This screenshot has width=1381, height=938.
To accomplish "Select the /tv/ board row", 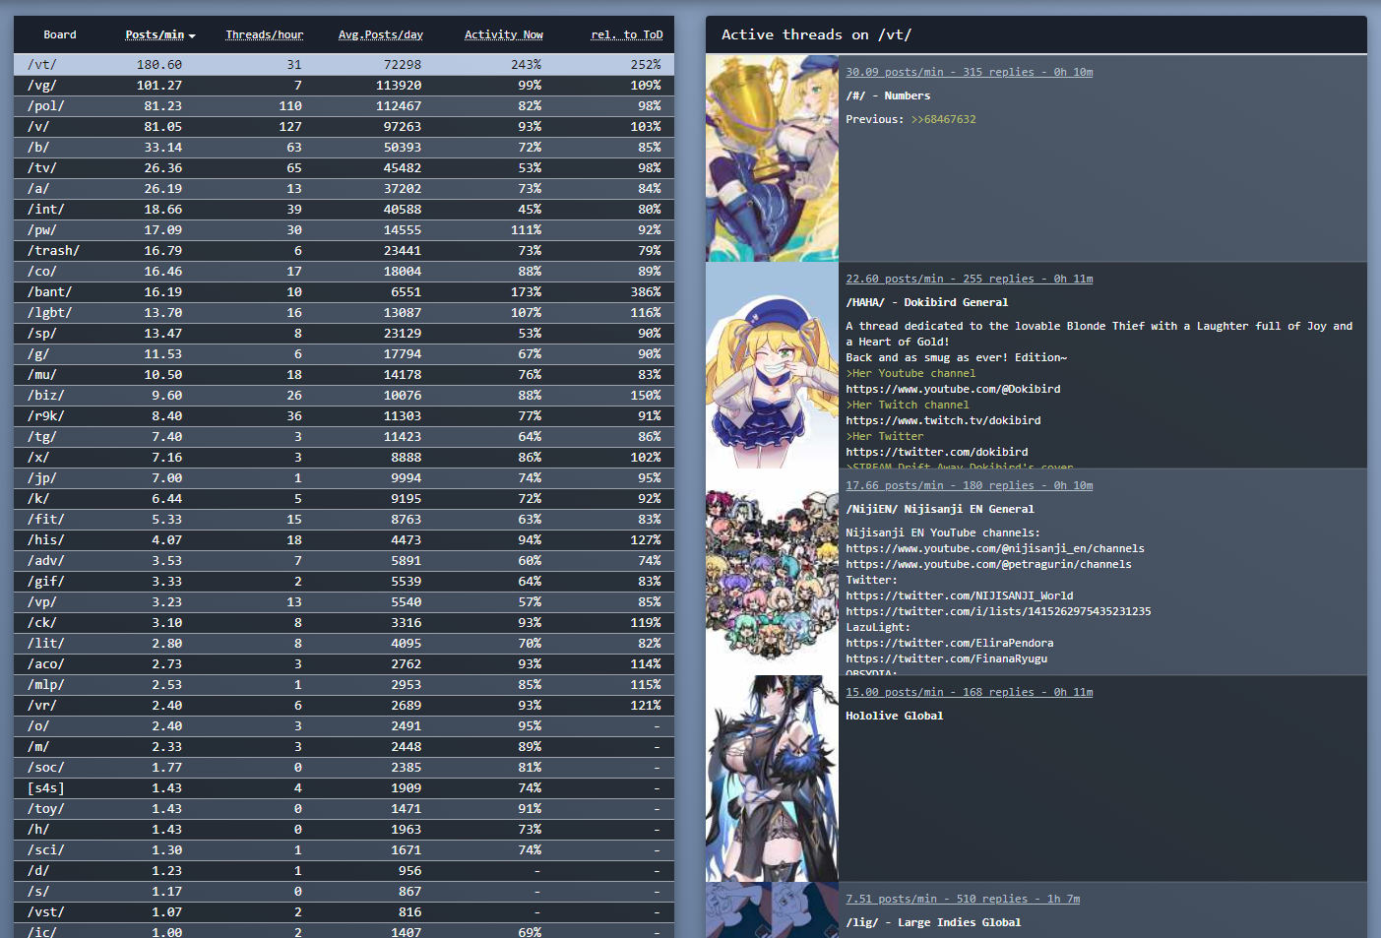I will click(x=344, y=168).
